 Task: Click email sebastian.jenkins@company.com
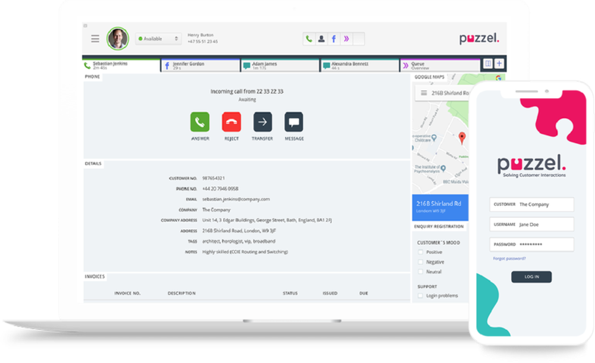(x=236, y=199)
